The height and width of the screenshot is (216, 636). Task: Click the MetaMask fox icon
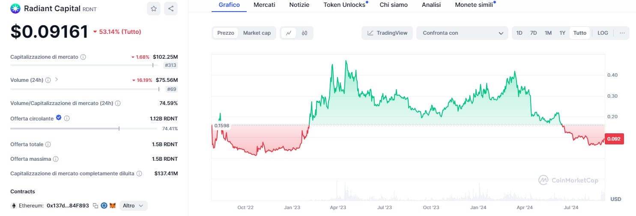(112, 206)
